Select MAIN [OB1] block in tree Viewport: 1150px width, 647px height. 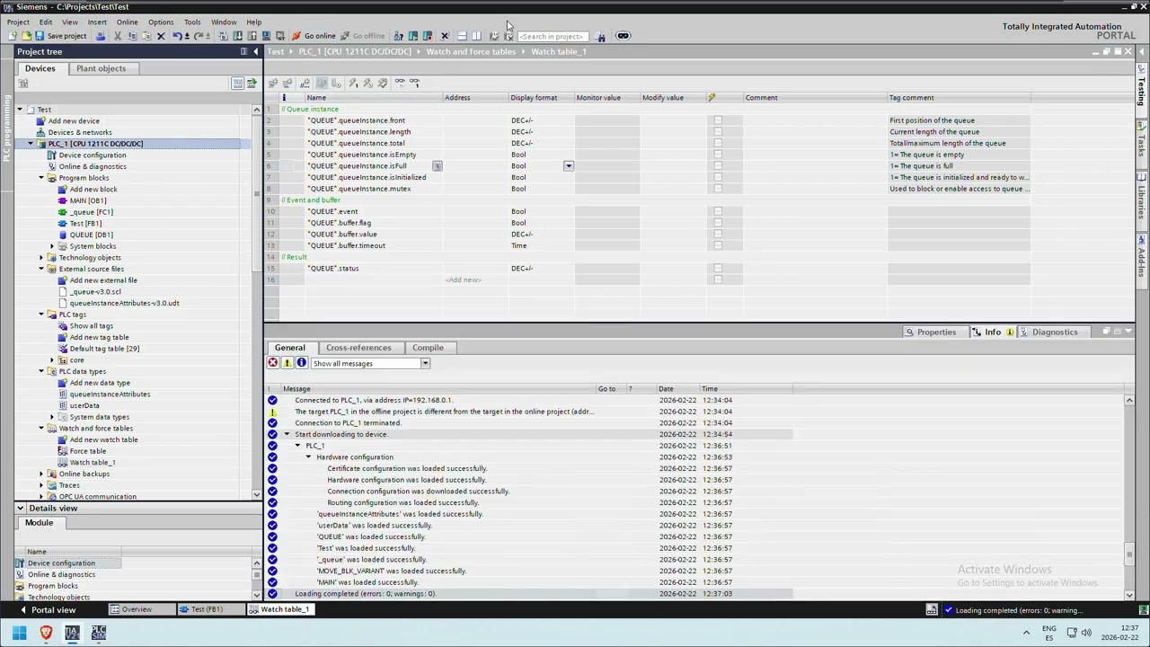point(88,200)
